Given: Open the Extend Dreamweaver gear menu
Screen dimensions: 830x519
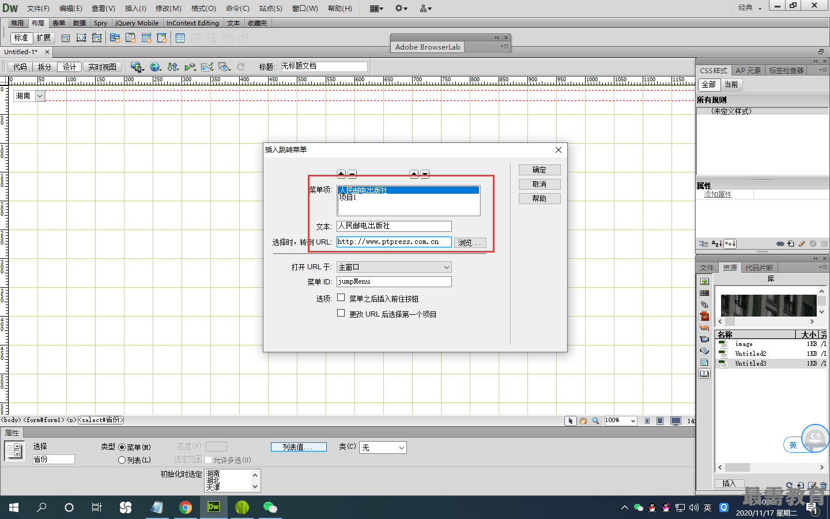Looking at the screenshot, I should (401, 8).
